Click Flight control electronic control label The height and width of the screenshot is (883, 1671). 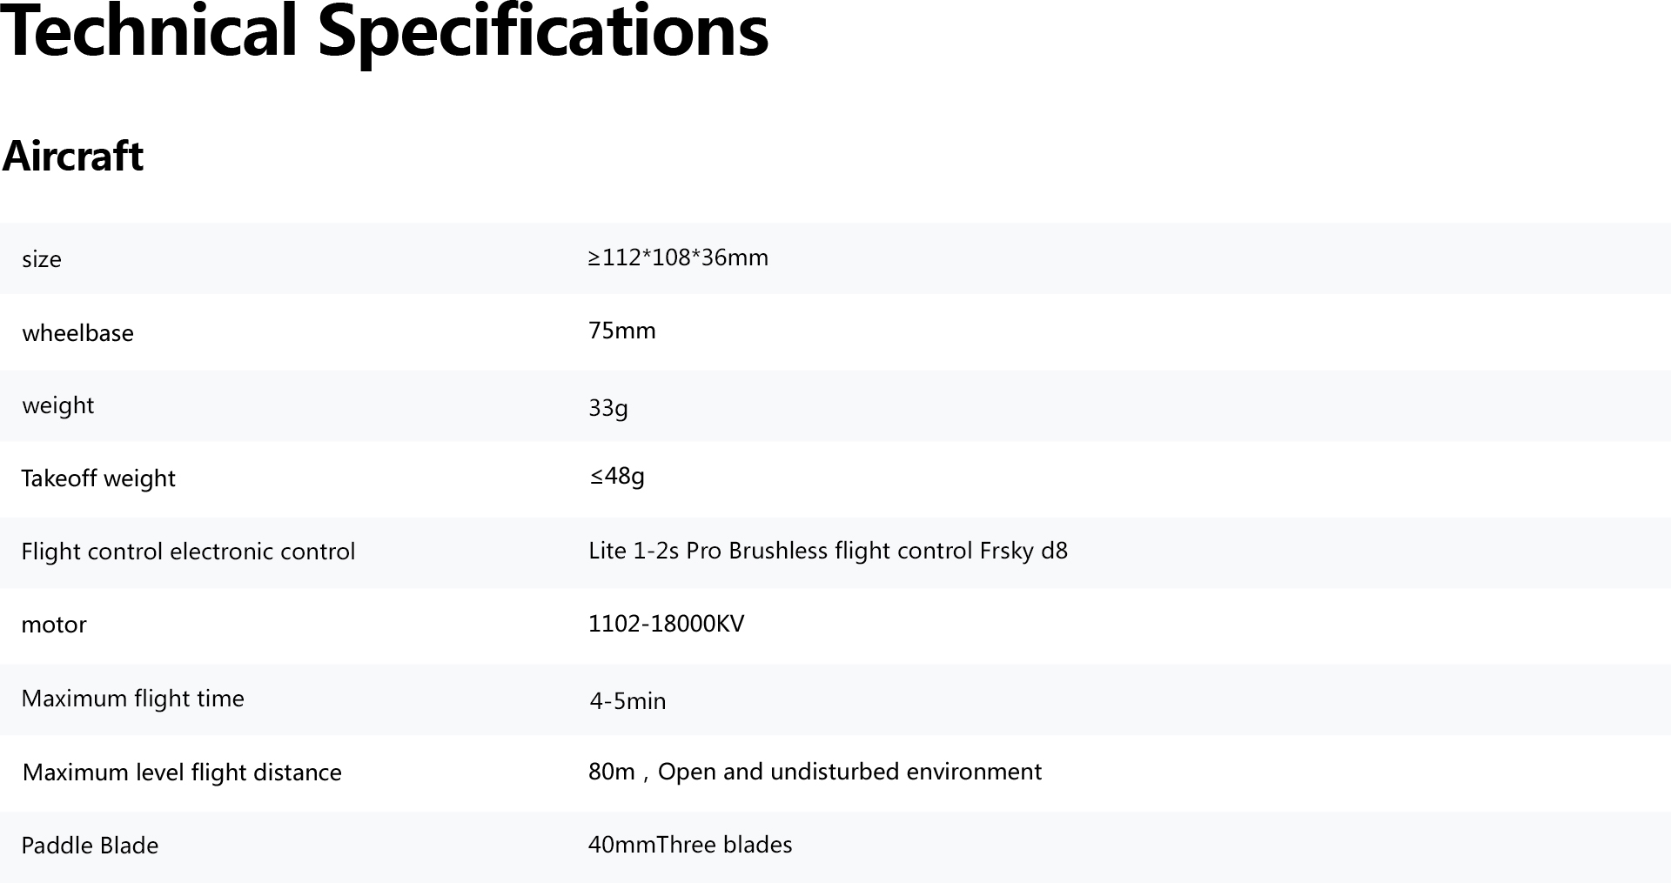point(188,552)
